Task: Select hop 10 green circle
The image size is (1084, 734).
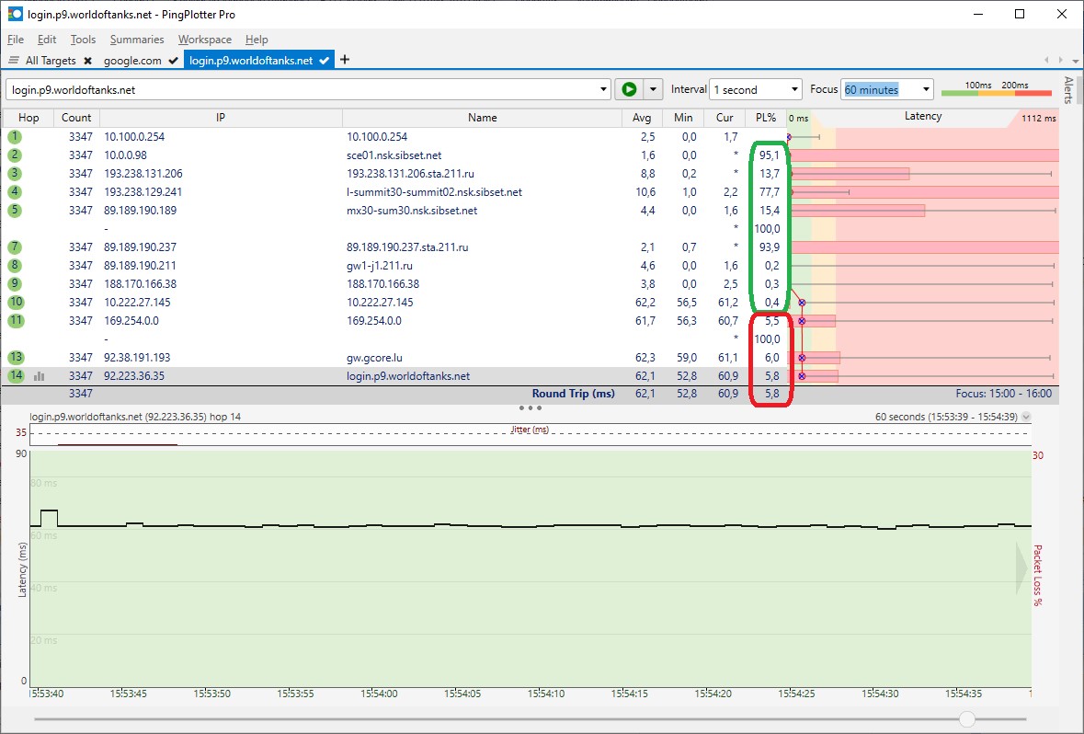Action: pyautogui.click(x=16, y=303)
